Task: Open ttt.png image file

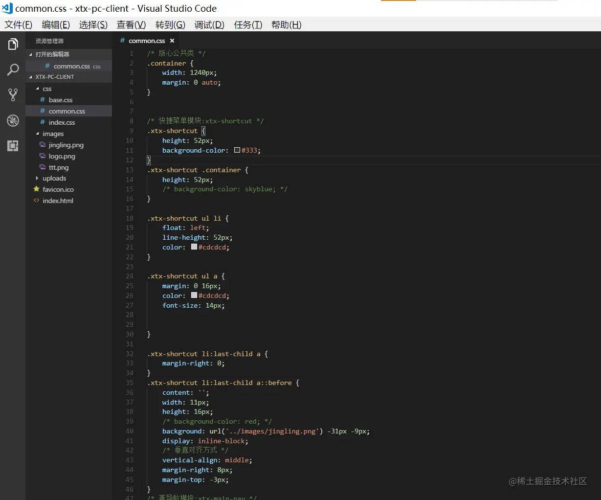Action: click(69, 167)
